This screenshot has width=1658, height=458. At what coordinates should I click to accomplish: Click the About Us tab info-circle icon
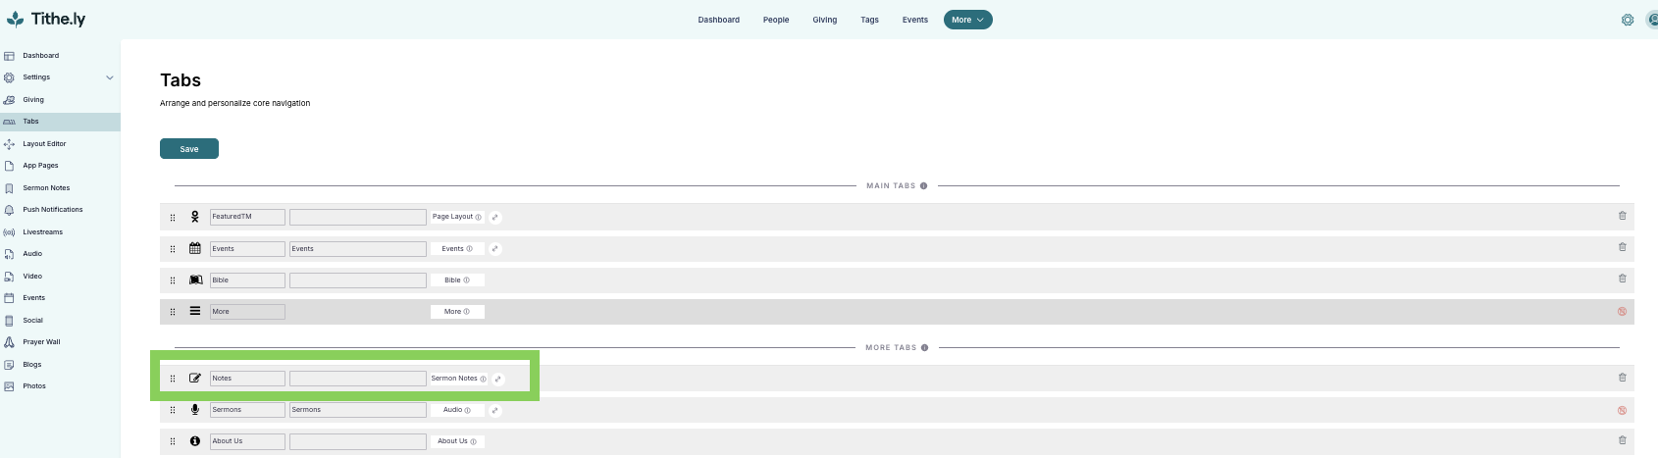tap(195, 441)
